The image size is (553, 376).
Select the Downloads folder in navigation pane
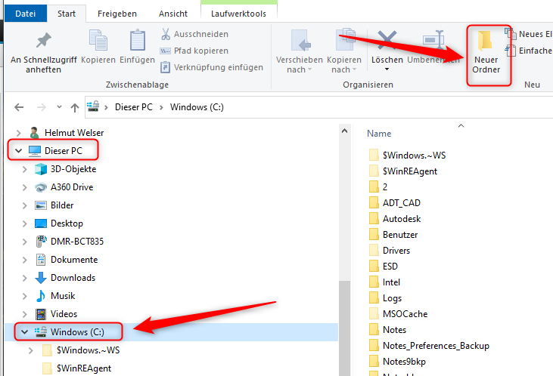73,278
